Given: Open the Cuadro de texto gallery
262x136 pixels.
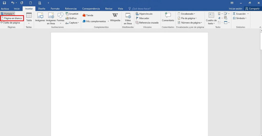Looking at the screenshot, I should pos(211,19).
